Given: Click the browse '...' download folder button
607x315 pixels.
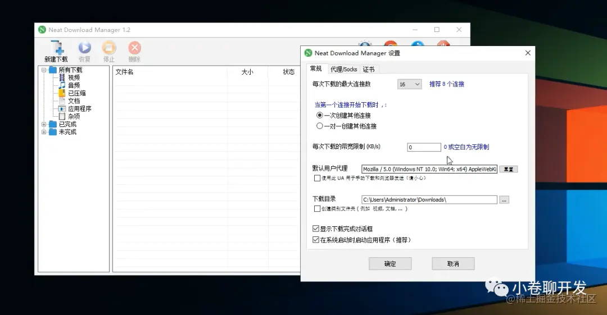Looking at the screenshot, I should [504, 200].
